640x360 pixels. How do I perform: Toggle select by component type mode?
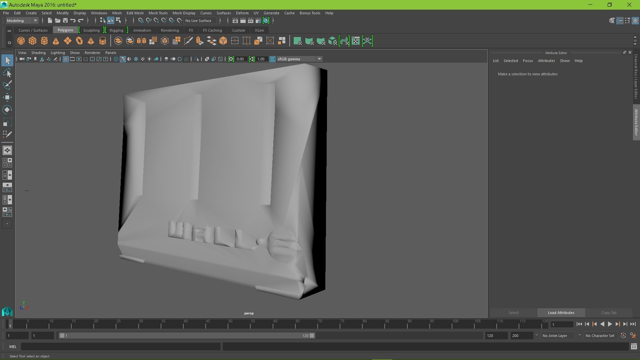pyautogui.click(x=118, y=20)
